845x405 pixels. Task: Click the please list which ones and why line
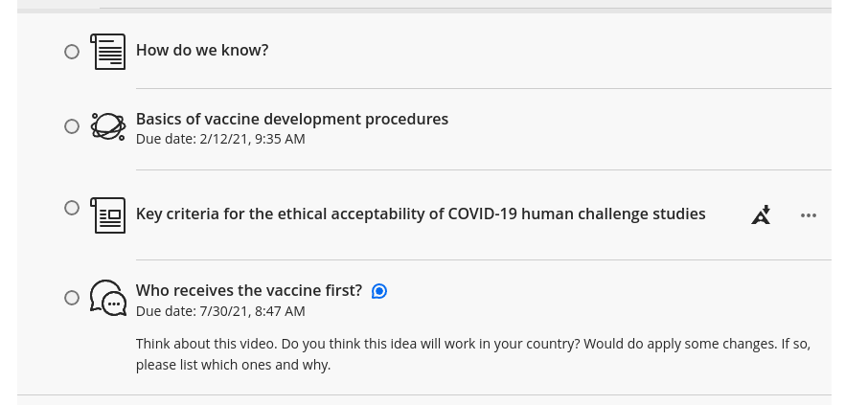(233, 365)
